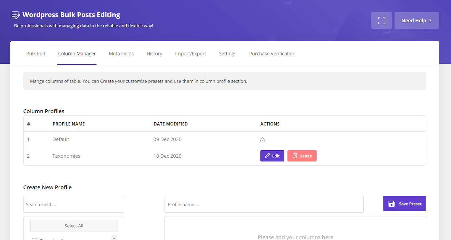
Task: Click the '10 Dec 2020' date cell
Action: 168,156
